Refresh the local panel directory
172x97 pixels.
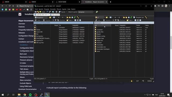click(x=75, y=18)
